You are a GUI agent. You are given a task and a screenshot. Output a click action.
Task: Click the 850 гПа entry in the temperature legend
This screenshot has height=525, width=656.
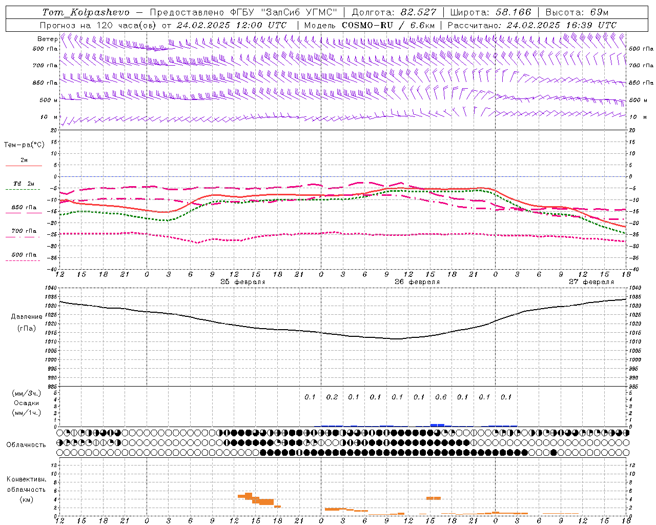coord(24,208)
